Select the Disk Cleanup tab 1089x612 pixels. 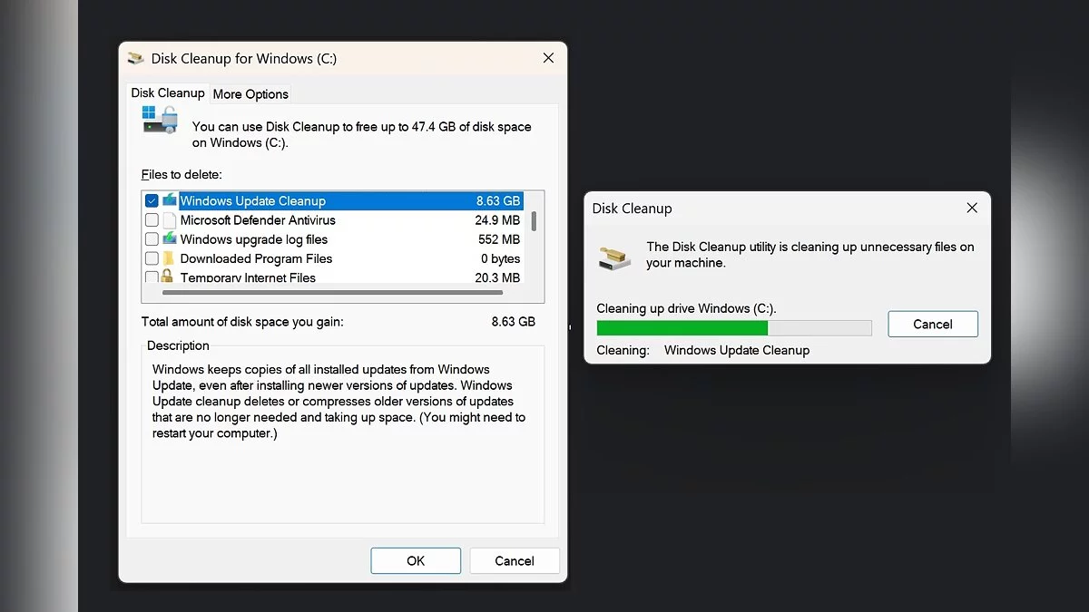click(168, 92)
